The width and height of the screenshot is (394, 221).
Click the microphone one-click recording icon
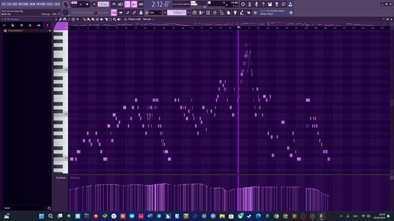click(256, 4)
